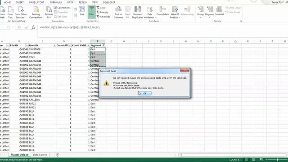The image size is (288, 162).
Task: Select cell with User ID CALLEOA
Action: 42,100
